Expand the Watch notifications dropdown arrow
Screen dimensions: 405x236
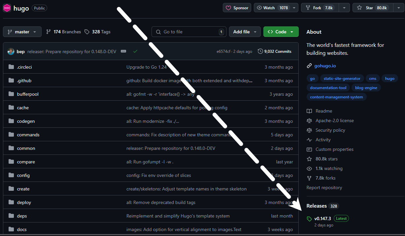click(x=294, y=8)
